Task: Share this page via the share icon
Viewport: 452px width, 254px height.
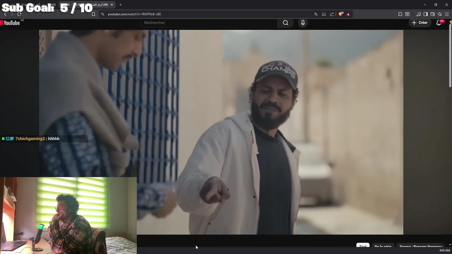Action: (x=332, y=14)
